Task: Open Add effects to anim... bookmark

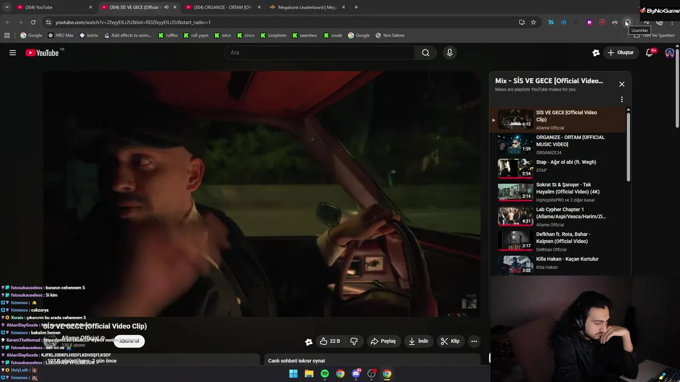Action: [128, 36]
